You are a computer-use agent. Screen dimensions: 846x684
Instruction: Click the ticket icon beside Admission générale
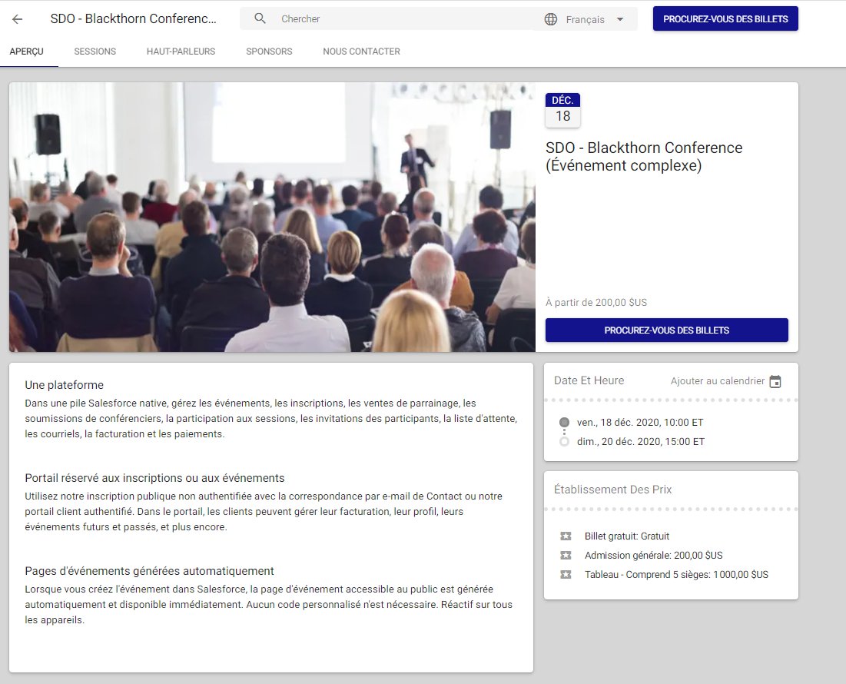566,555
